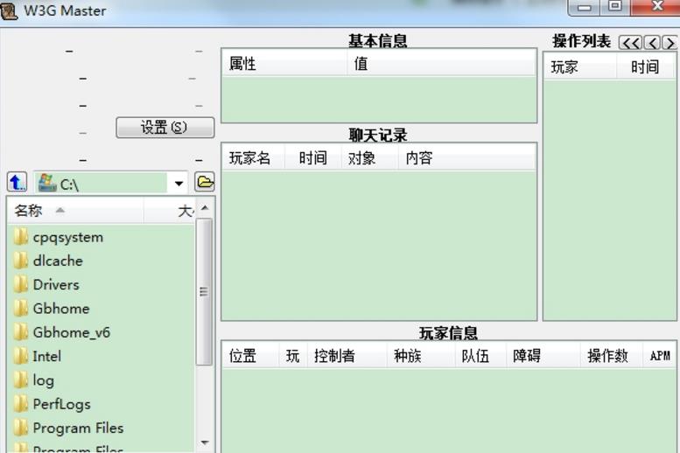This screenshot has height=453, width=680.
Task: Select the dlcache folder icon
Action: tap(20, 261)
